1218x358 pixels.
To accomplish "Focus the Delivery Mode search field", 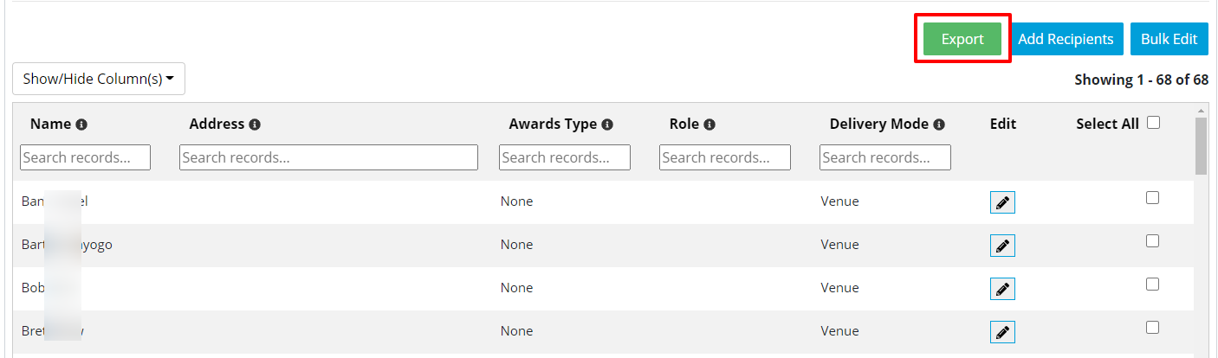I will 884,157.
